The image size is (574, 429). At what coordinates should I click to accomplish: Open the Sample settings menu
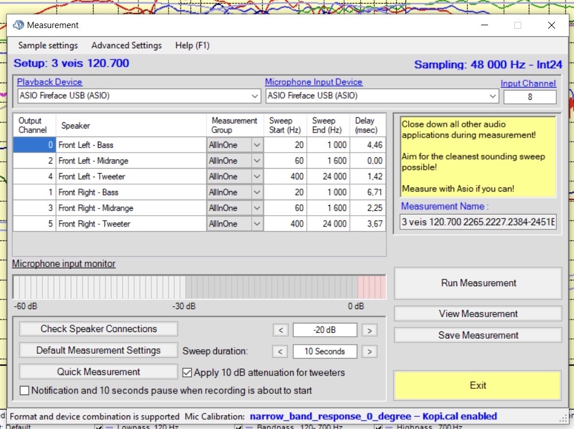click(x=48, y=45)
